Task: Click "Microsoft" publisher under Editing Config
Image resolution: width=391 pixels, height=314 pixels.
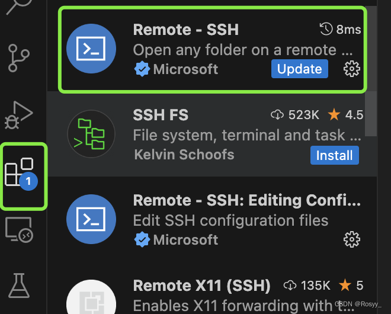Action: [x=185, y=240]
